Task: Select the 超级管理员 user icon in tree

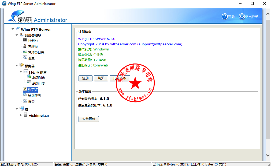Action: pos(22,35)
